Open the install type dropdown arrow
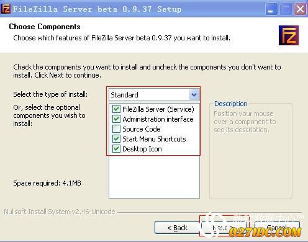Viewport: 308px width, 242px height. pos(194,95)
